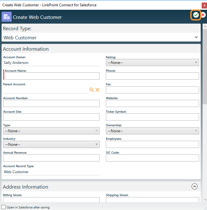Open the Rating dropdown
Screen dimensions: 207x210
pos(152,63)
